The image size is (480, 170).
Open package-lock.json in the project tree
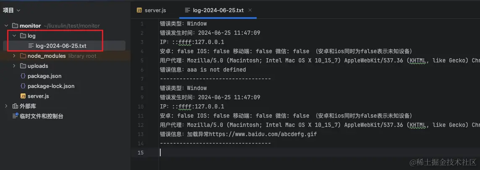51,86
